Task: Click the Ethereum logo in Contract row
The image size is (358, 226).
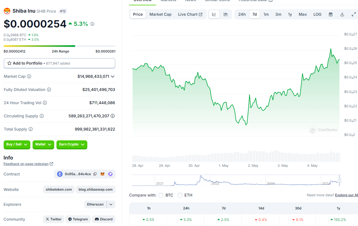Action: tap(60, 174)
